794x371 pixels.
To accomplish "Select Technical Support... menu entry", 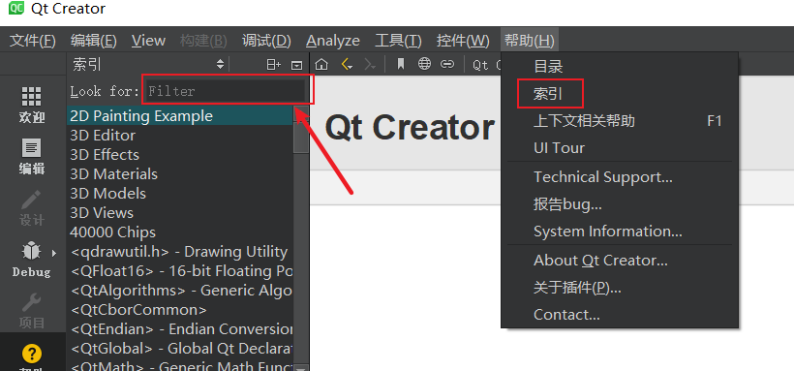I will pos(620,177).
